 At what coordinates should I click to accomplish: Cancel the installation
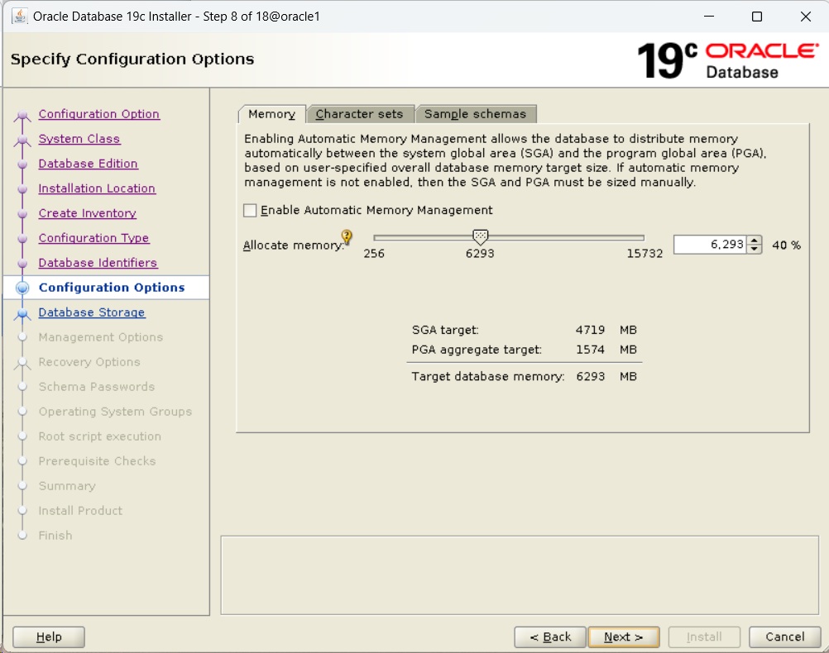[783, 636]
